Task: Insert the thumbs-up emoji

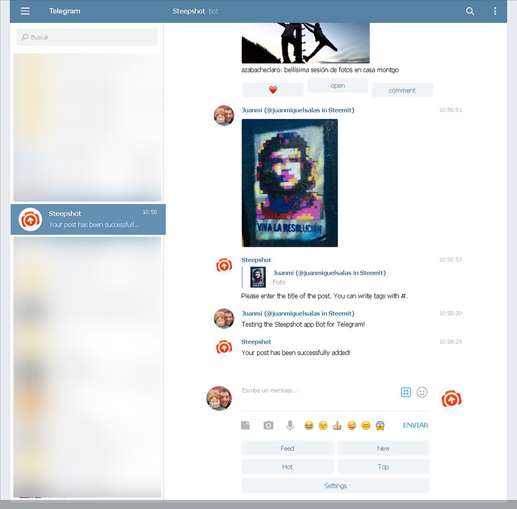Action: [x=337, y=426]
